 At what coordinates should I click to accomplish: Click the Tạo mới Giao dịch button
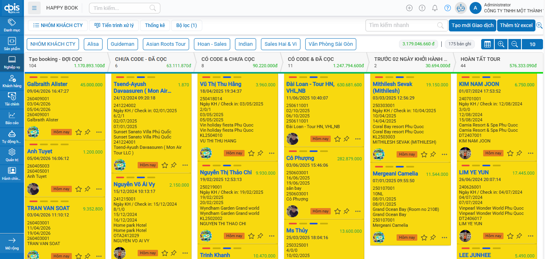(472, 25)
